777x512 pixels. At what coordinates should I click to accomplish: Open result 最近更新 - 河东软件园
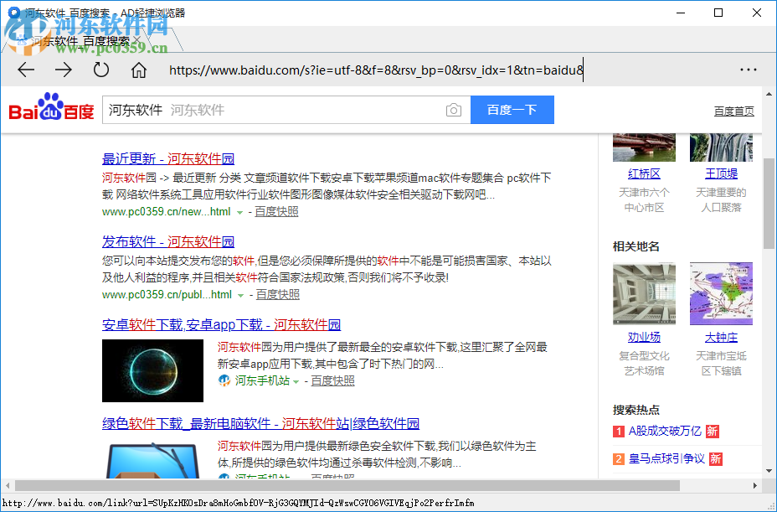[x=168, y=158]
